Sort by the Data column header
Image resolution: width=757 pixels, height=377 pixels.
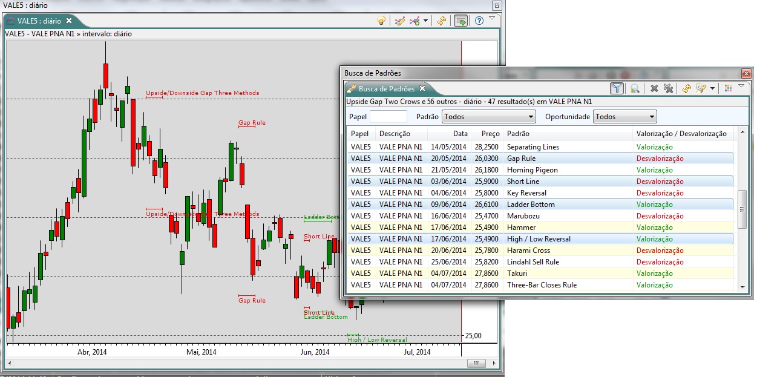tap(449, 134)
